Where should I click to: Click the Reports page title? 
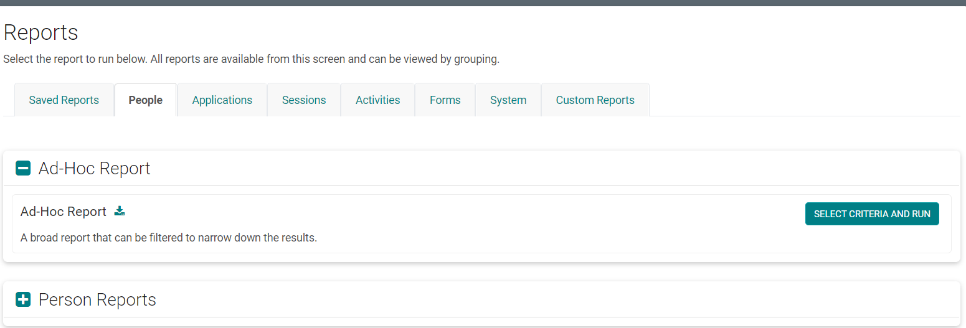[41, 32]
